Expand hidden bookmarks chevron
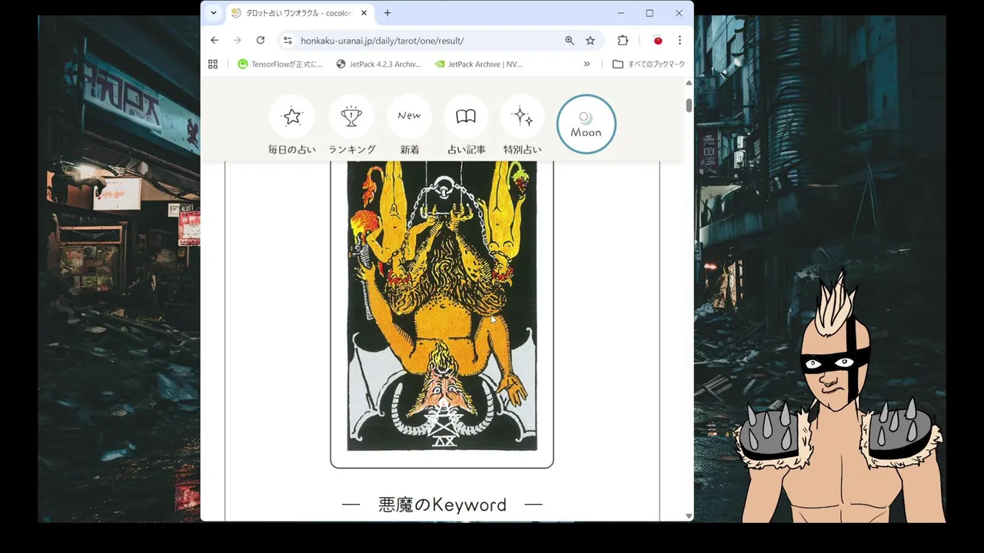Image resolution: width=984 pixels, height=553 pixels. point(587,65)
